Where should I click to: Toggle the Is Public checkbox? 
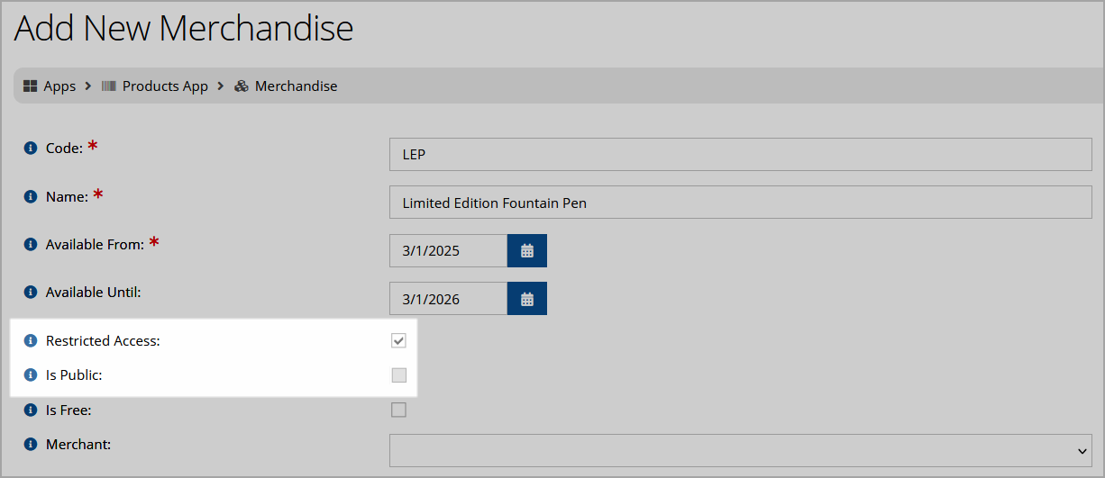(x=398, y=375)
